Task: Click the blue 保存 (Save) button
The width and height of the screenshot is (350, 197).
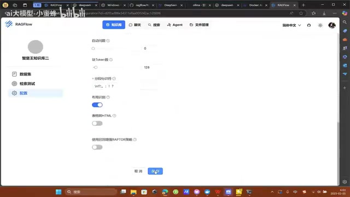Action: tap(155, 171)
